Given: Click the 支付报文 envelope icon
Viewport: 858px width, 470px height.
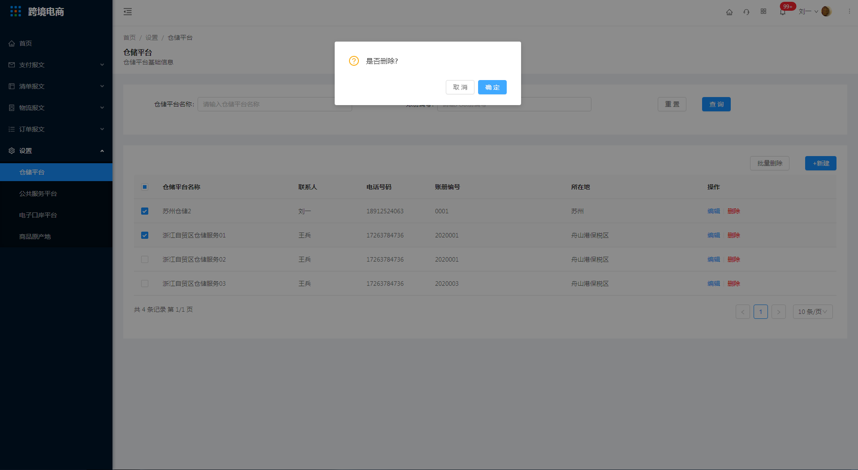Looking at the screenshot, I should tap(12, 65).
